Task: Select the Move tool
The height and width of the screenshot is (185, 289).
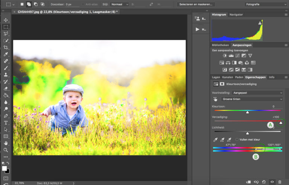Action: point(6,20)
